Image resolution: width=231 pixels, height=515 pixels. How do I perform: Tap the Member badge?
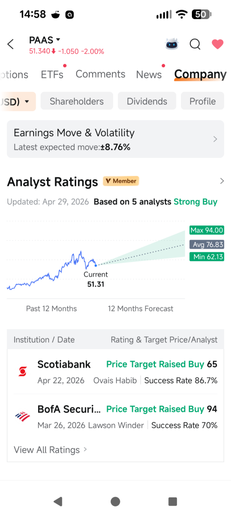click(x=121, y=181)
